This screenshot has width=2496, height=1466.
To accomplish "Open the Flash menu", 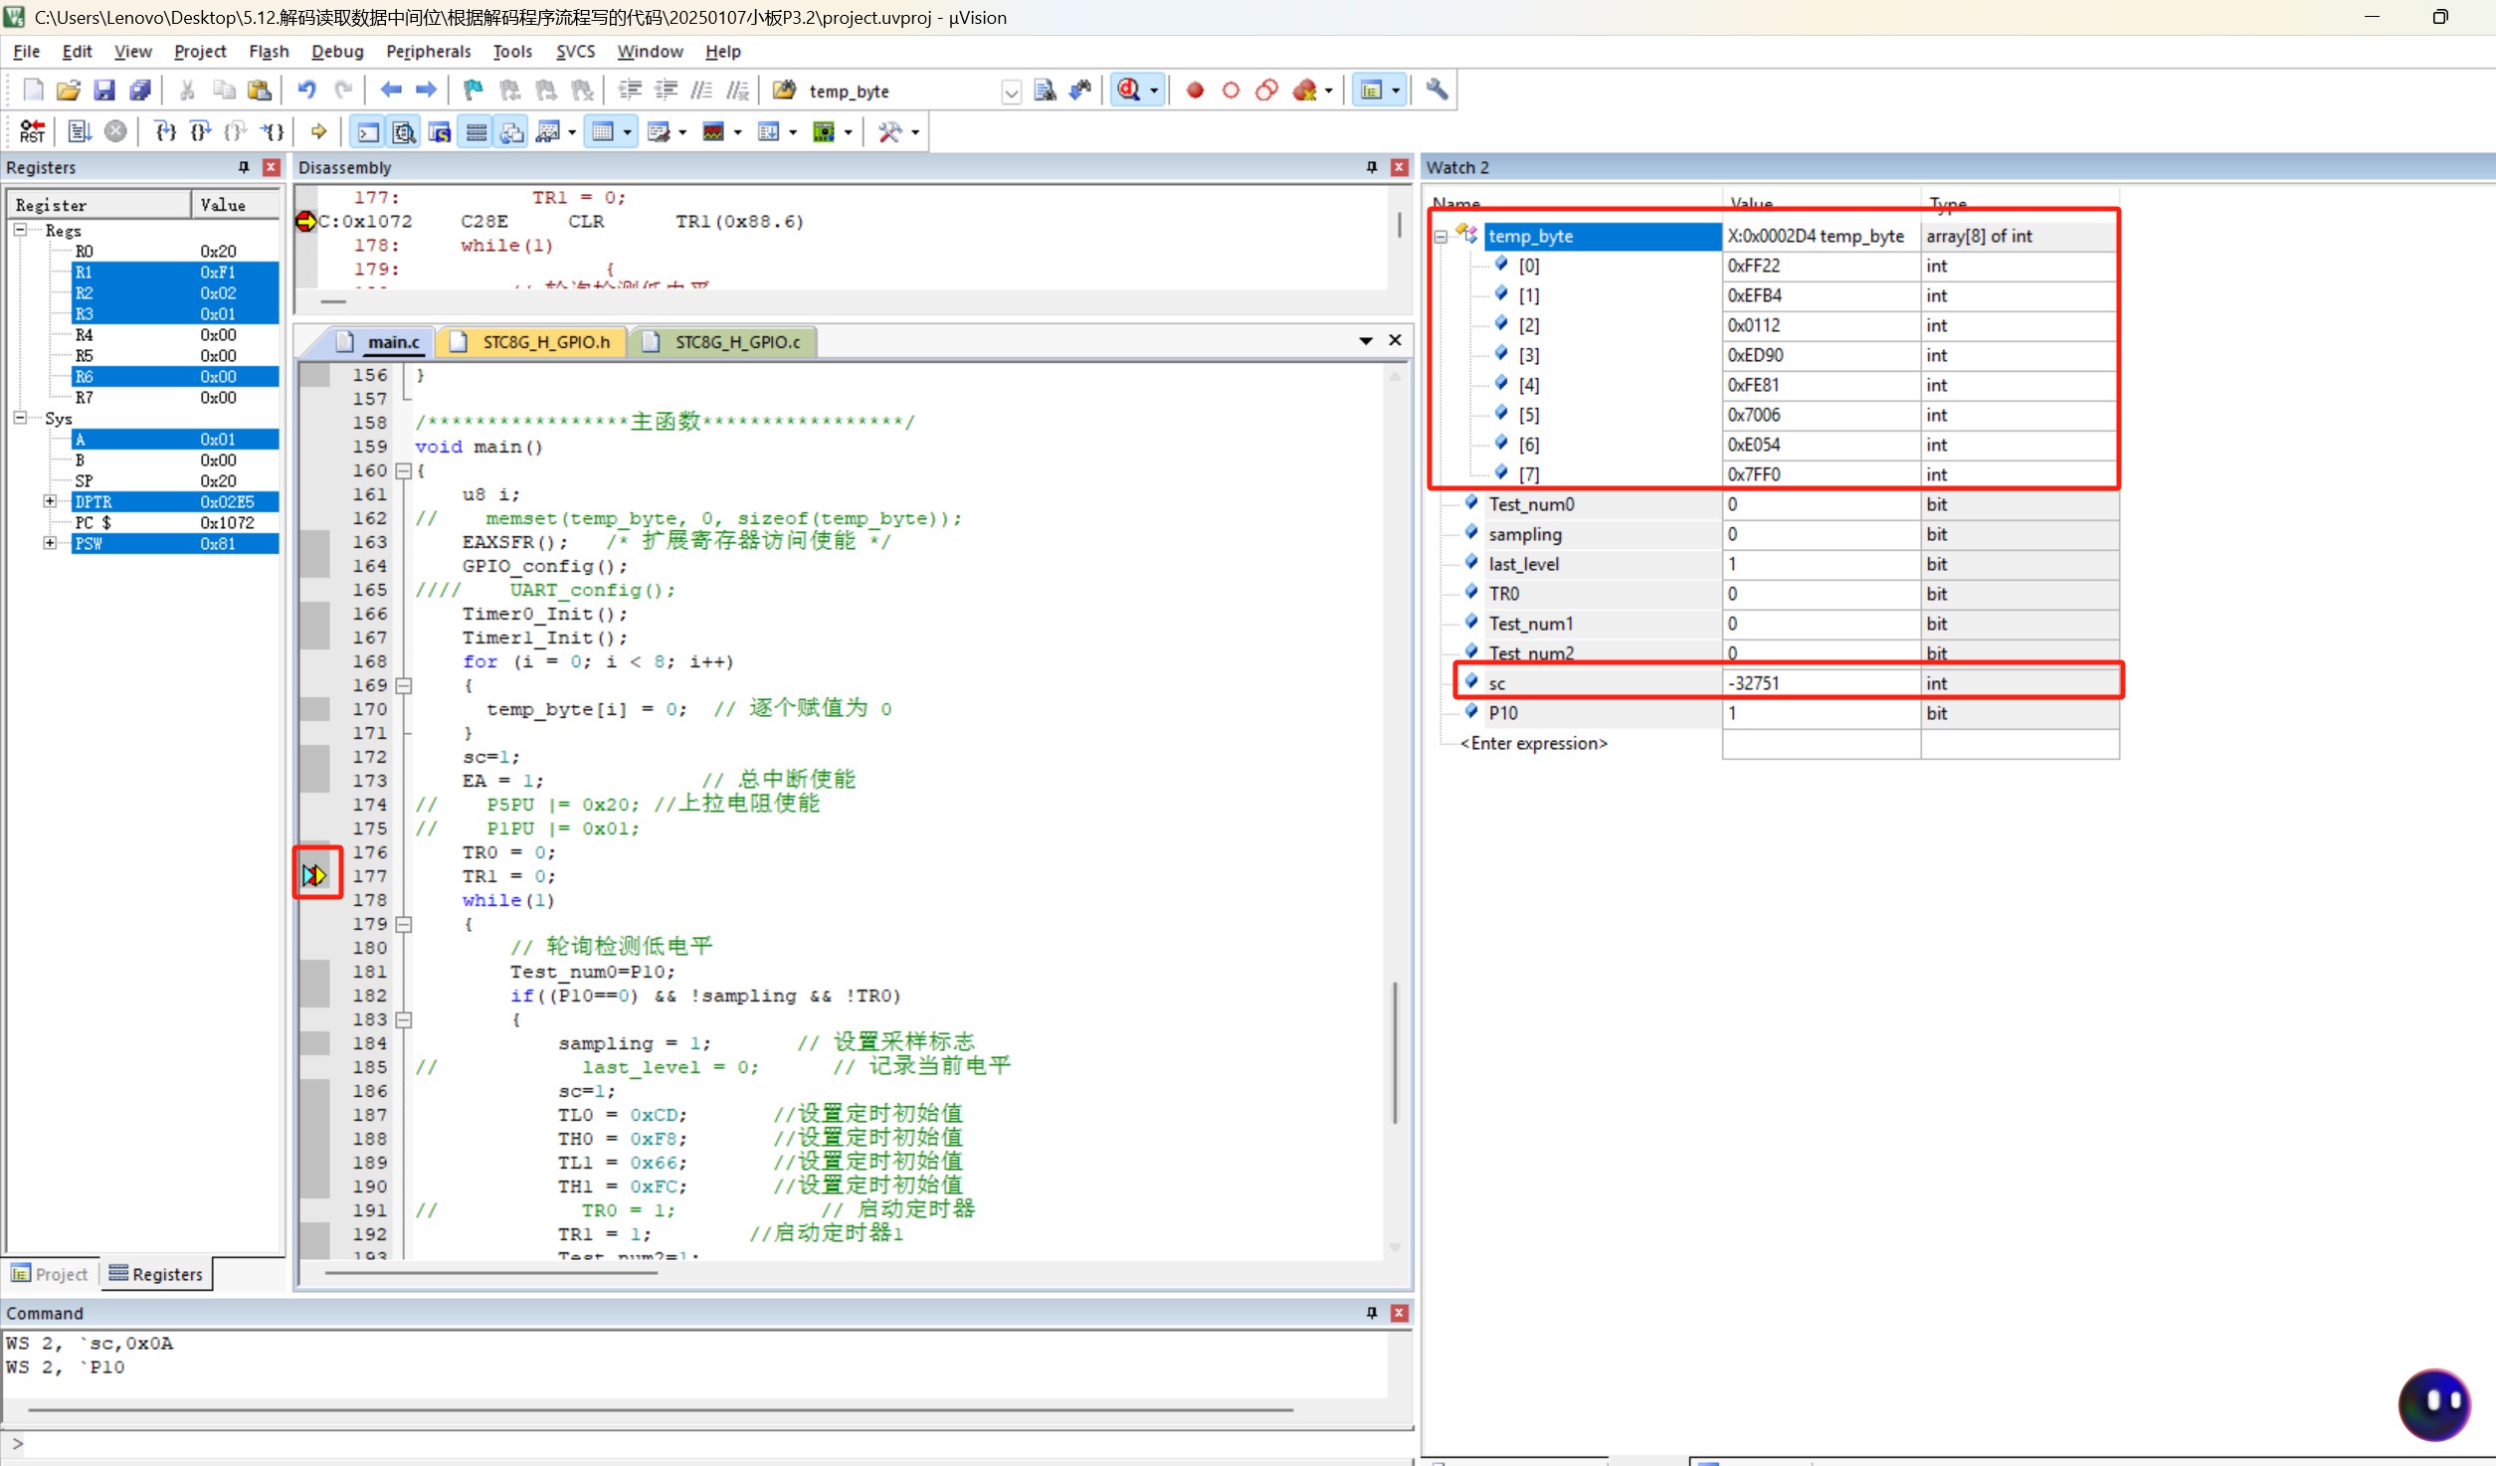I will (269, 51).
